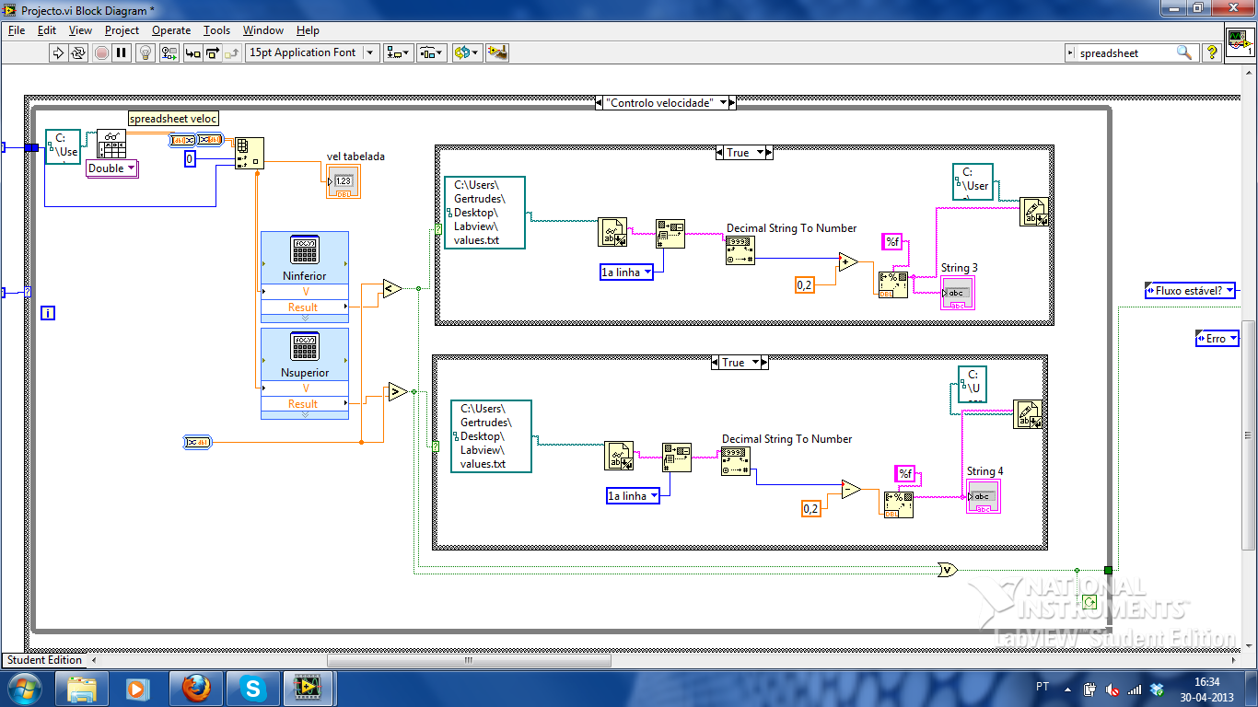This screenshot has width=1258, height=707.
Task: Expand the "Controlo velocidade" case selector
Action: click(723, 102)
